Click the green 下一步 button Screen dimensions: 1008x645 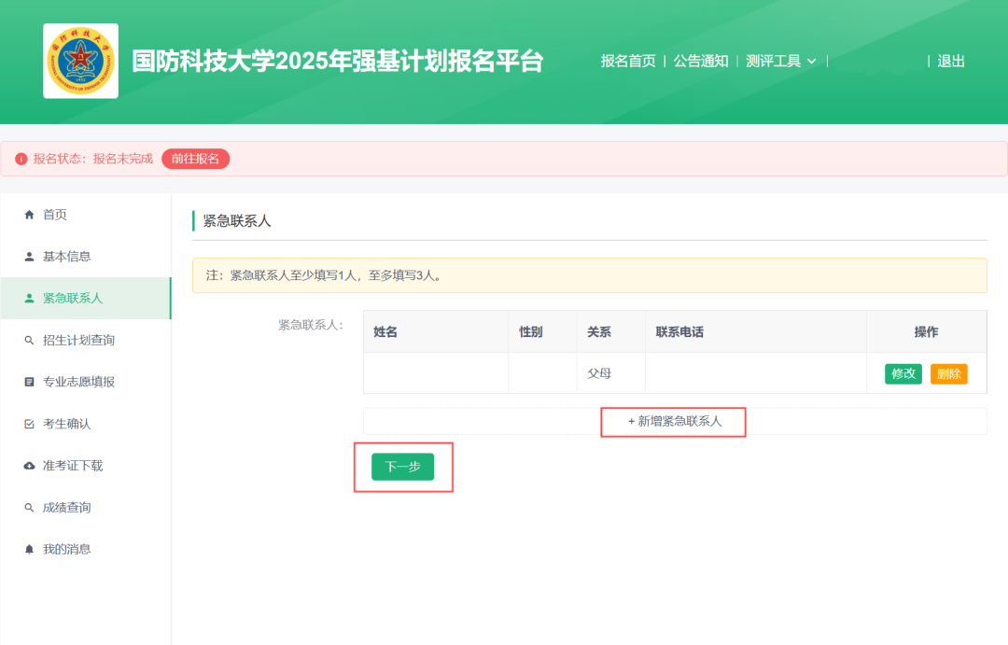point(402,467)
